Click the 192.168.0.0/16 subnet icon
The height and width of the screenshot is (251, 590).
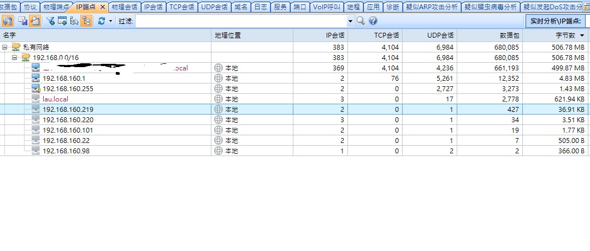pyautogui.click(x=26, y=57)
